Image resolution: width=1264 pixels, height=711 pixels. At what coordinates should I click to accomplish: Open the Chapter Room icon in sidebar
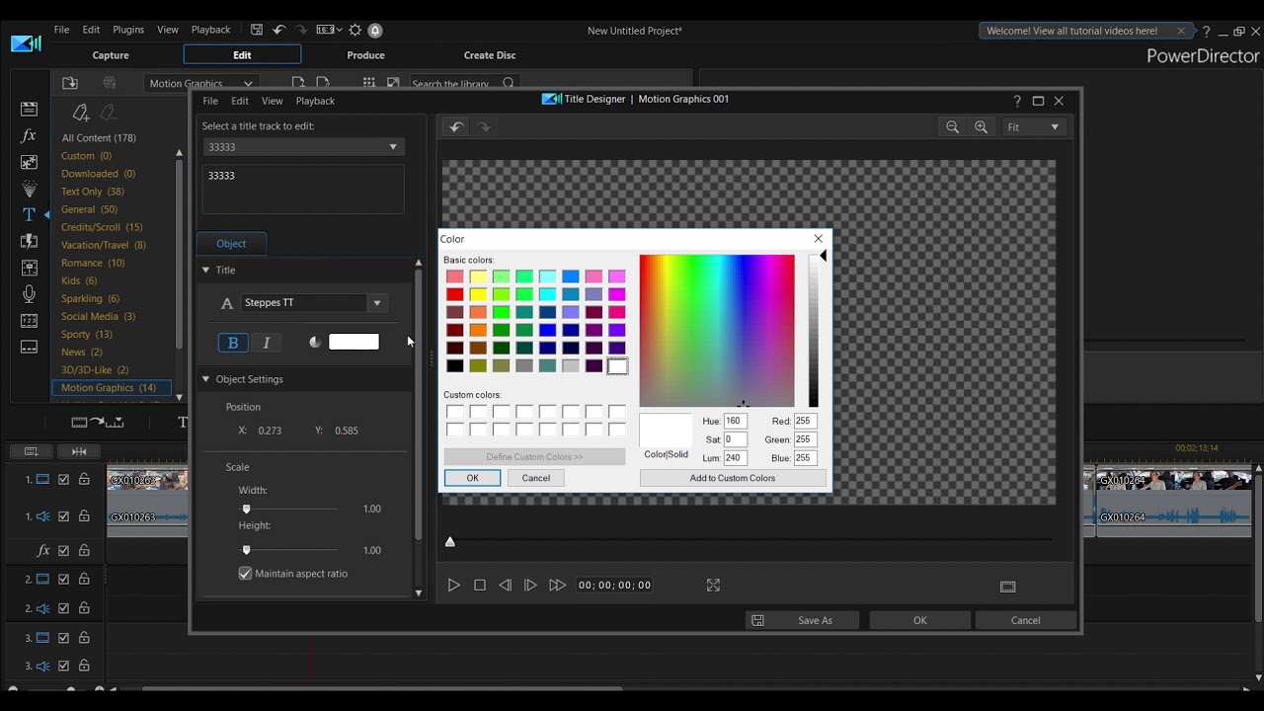pos(29,321)
